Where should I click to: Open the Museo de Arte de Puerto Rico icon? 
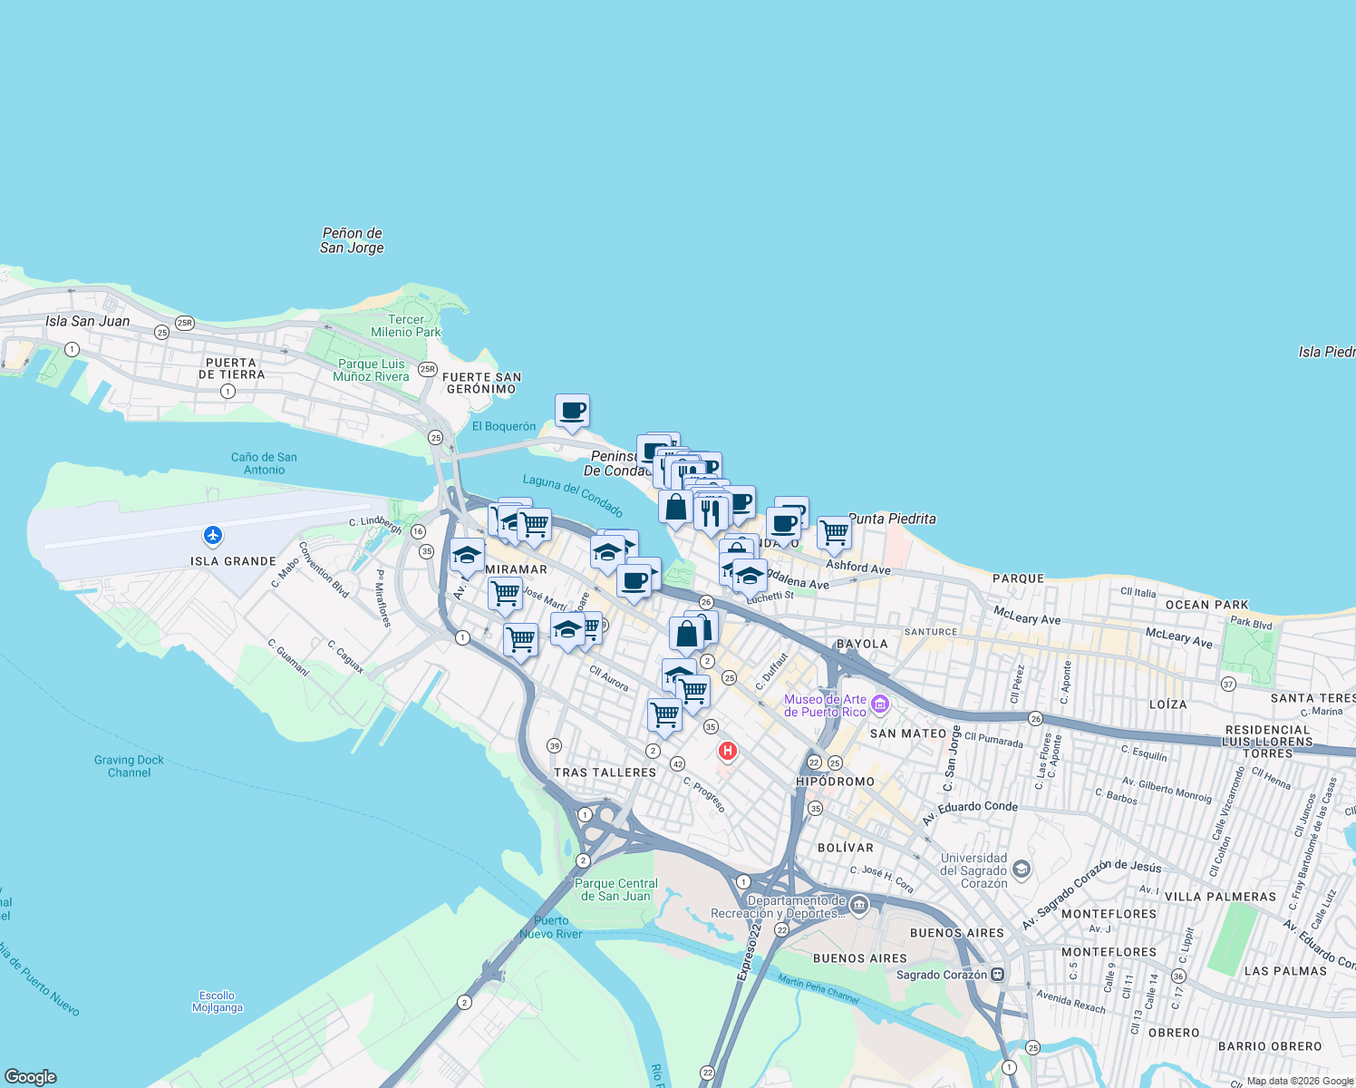tap(878, 704)
